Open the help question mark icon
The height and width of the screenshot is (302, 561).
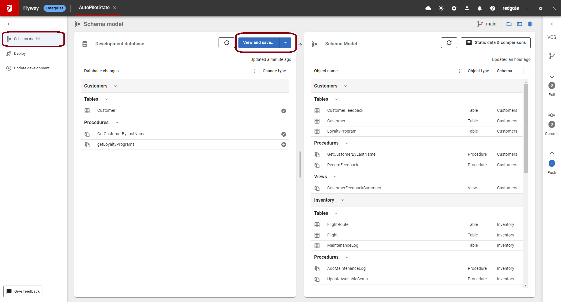click(493, 8)
